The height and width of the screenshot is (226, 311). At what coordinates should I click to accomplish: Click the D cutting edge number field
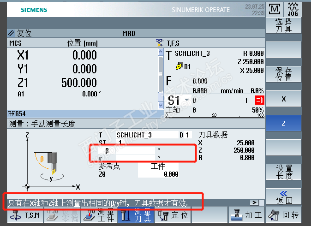pos(188,135)
